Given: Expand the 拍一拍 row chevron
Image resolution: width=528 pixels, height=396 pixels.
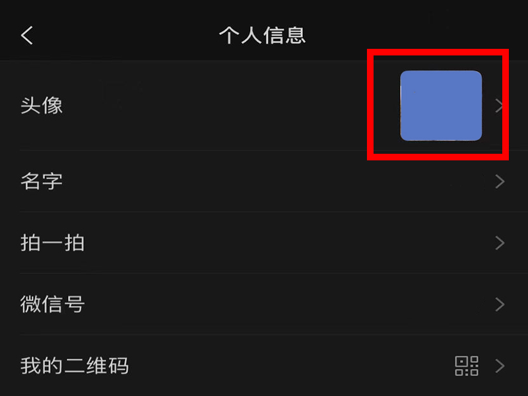Looking at the screenshot, I should pyautogui.click(x=500, y=243).
